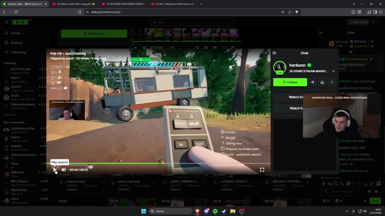This screenshot has width=385, height=216.
Task: Show hidden system tray icons
Action: (347, 211)
